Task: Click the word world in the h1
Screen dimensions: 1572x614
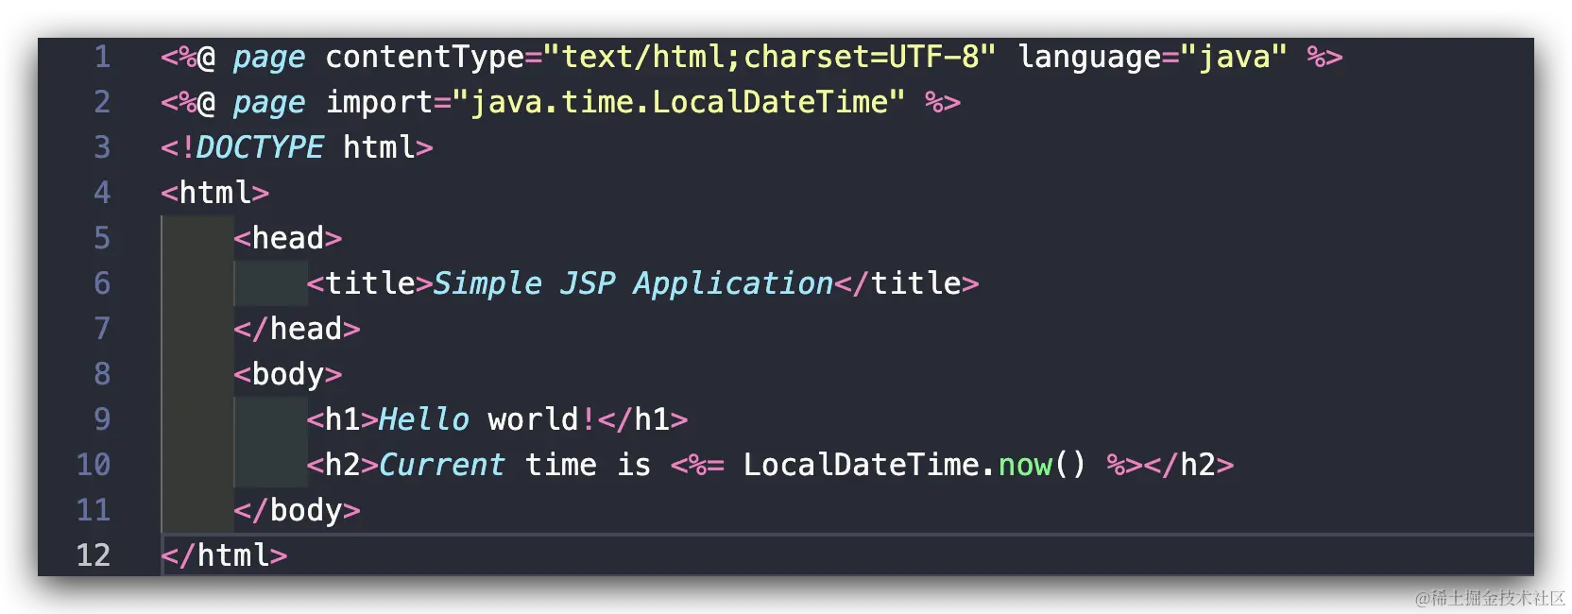Action: coord(533,419)
